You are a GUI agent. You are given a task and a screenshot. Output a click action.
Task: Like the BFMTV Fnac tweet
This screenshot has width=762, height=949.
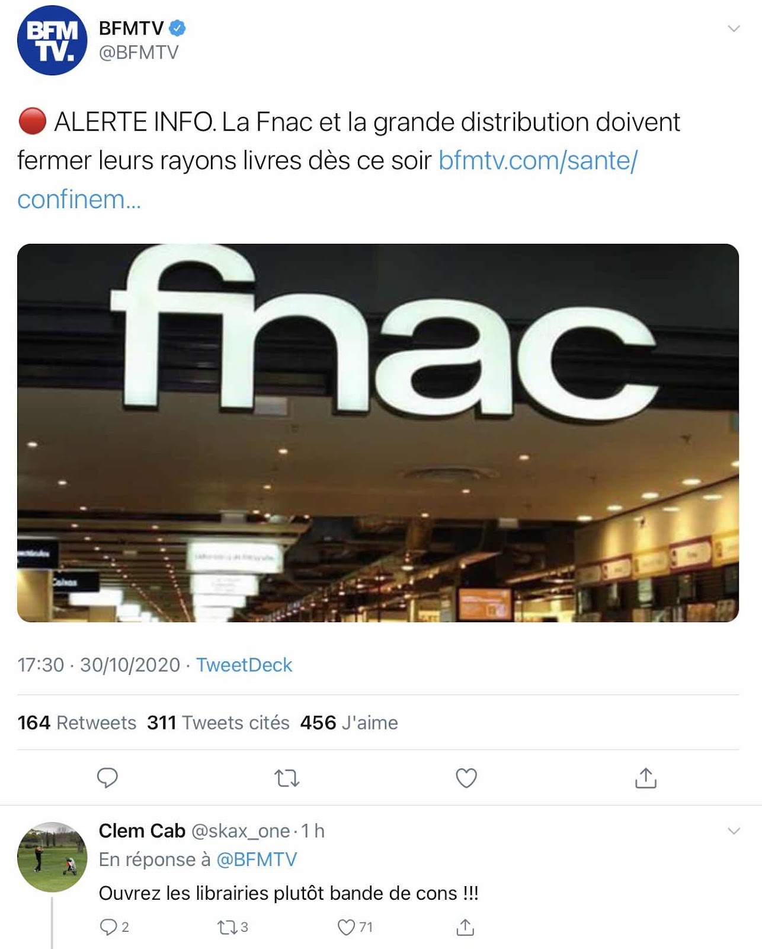tap(466, 778)
